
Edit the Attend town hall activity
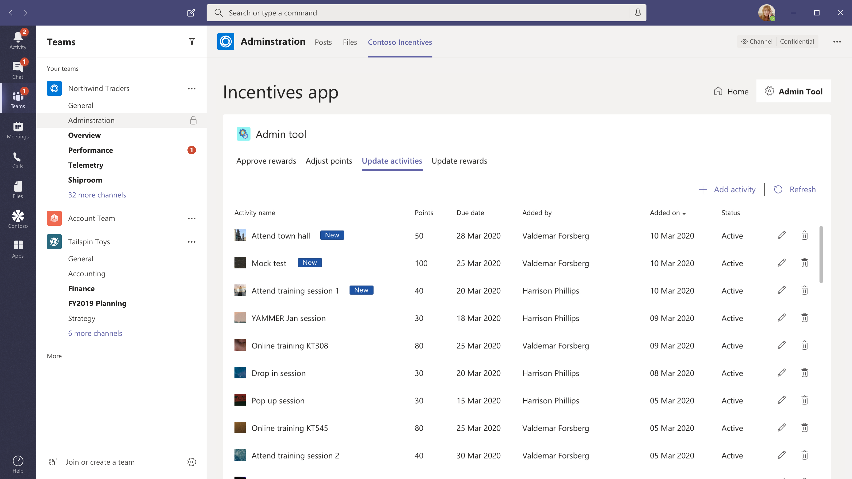(x=781, y=235)
